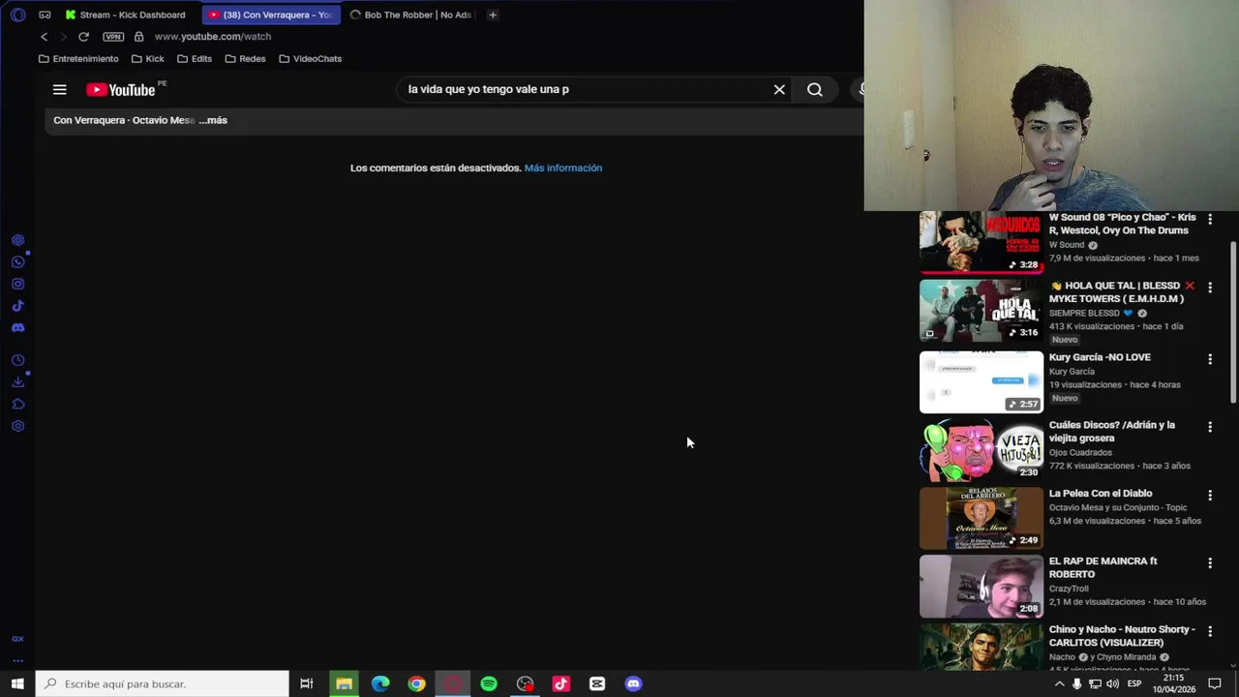Screen dimensions: 1239x697
Task: Open Chino y Nacho Neutro Shorty video
Action: [1122, 636]
